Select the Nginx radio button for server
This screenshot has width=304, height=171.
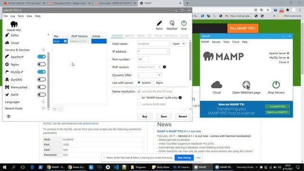pyautogui.click(x=153, y=83)
